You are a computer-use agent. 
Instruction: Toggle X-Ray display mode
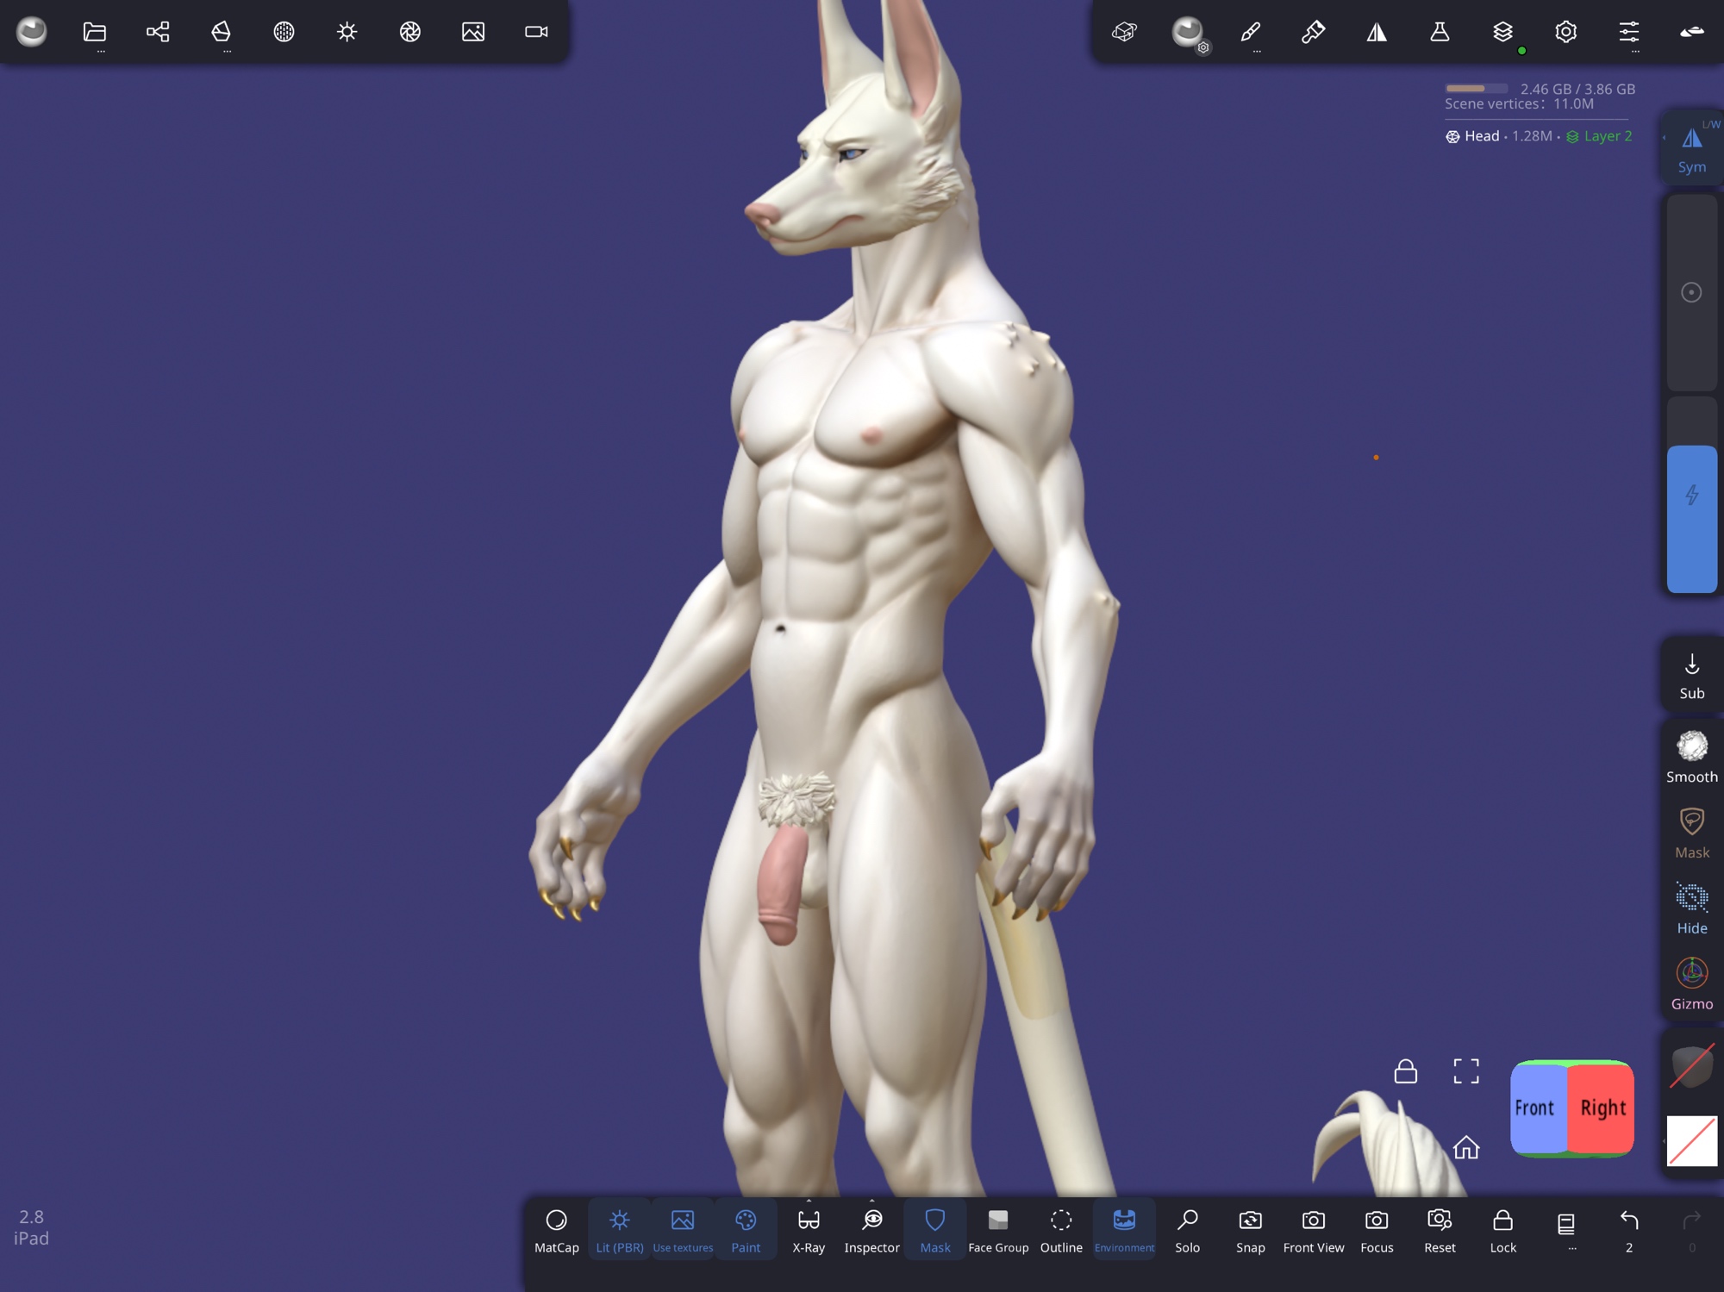(x=809, y=1229)
